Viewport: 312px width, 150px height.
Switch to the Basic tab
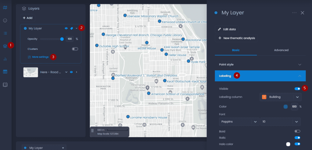(x=236, y=50)
